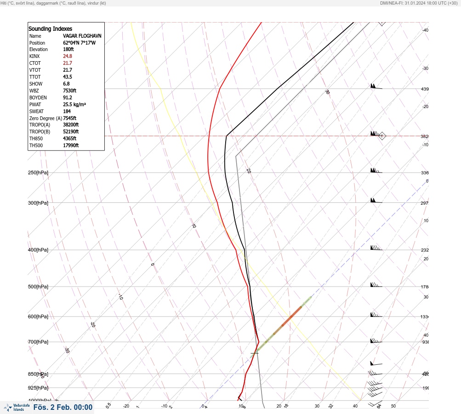The image size is (461, 414).
Task: Click the 'DMI/NEA-FI: 31.01.2024 18:00 UTC' title
Action: point(419,3)
